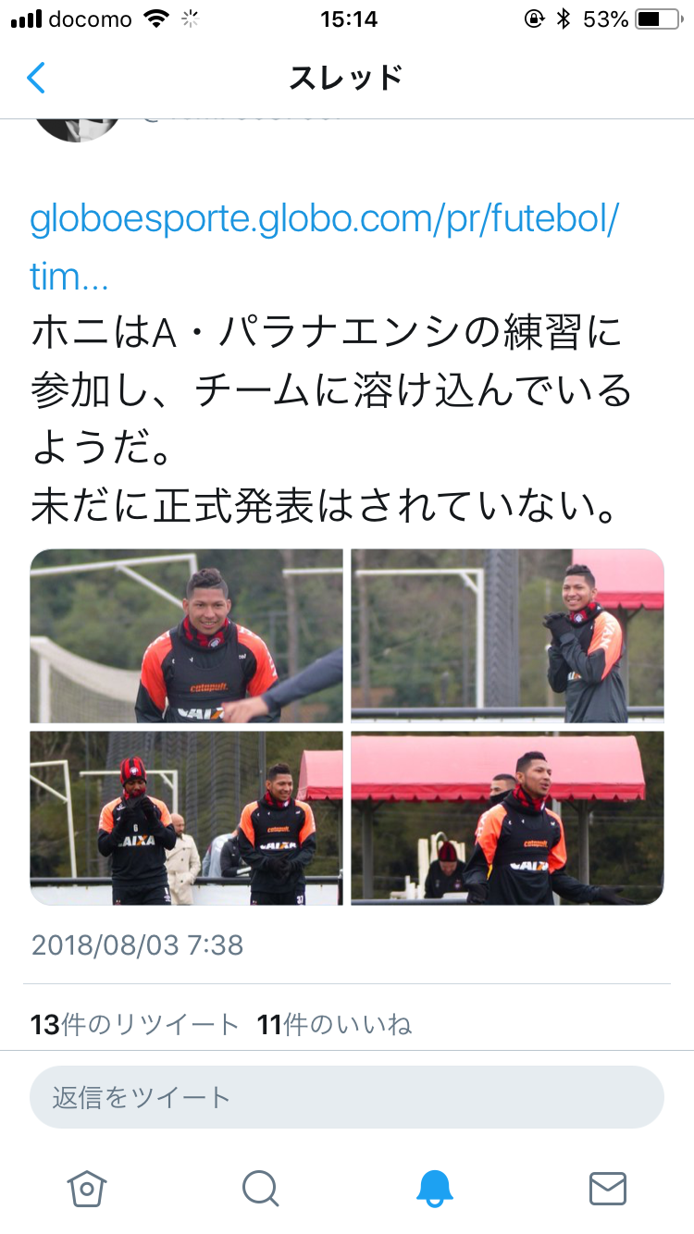Open the top-left training photo
The width and height of the screenshot is (694, 1234).
(186, 636)
